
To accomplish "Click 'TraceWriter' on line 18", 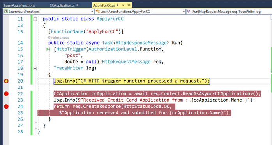I will pyautogui.click(x=68, y=68).
